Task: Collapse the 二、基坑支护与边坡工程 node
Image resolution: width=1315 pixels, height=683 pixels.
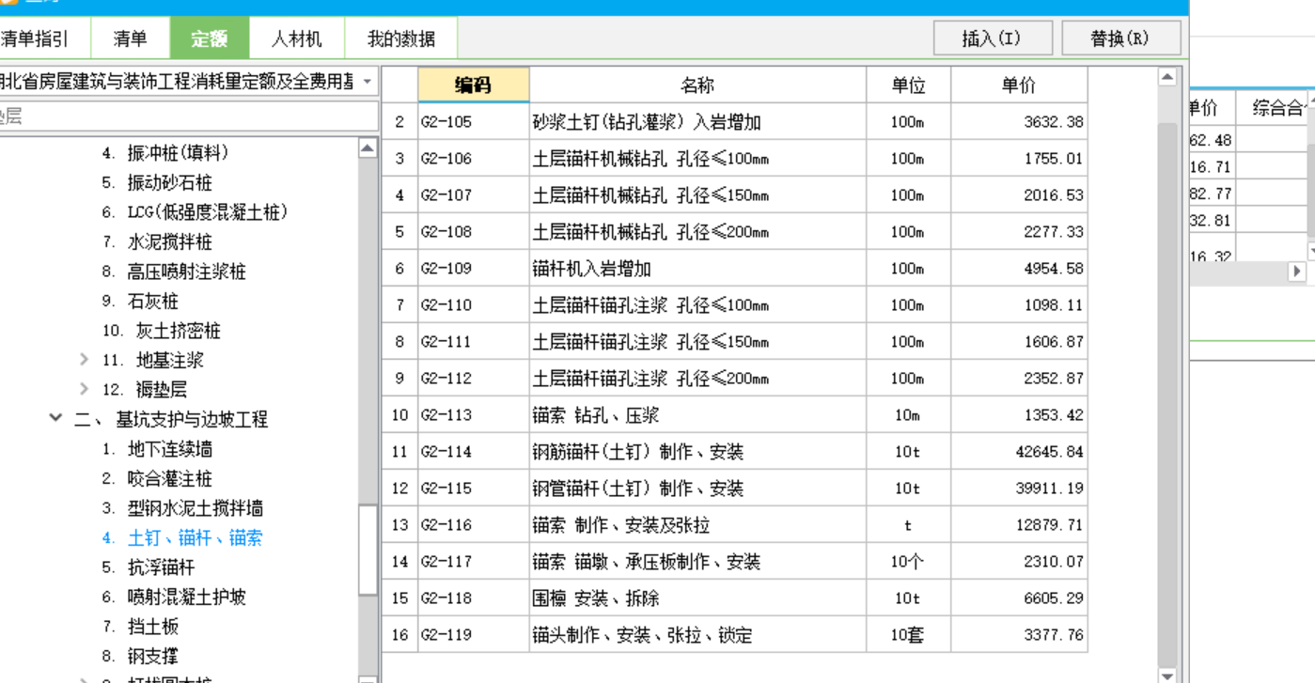Action: pos(55,419)
